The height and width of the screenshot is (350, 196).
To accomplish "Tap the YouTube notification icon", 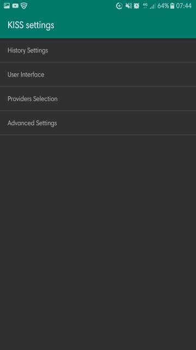I will pos(15,6).
